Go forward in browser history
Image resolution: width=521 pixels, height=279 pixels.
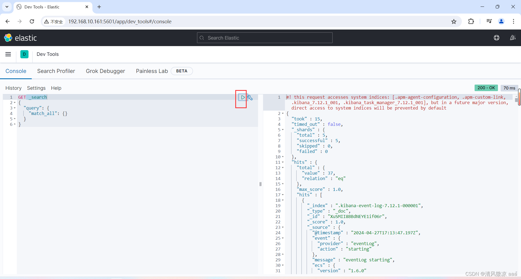pyautogui.click(x=20, y=21)
